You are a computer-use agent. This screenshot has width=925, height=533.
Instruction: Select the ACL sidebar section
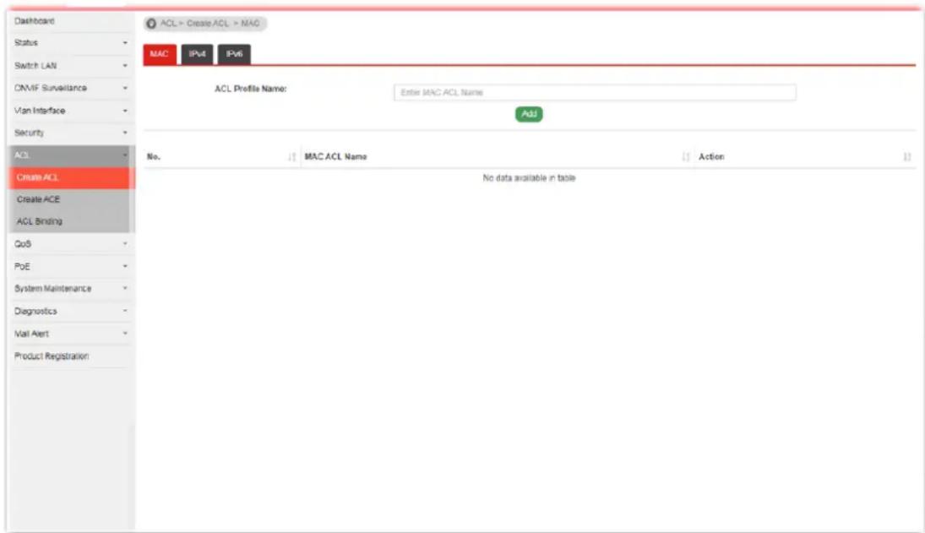(71, 155)
